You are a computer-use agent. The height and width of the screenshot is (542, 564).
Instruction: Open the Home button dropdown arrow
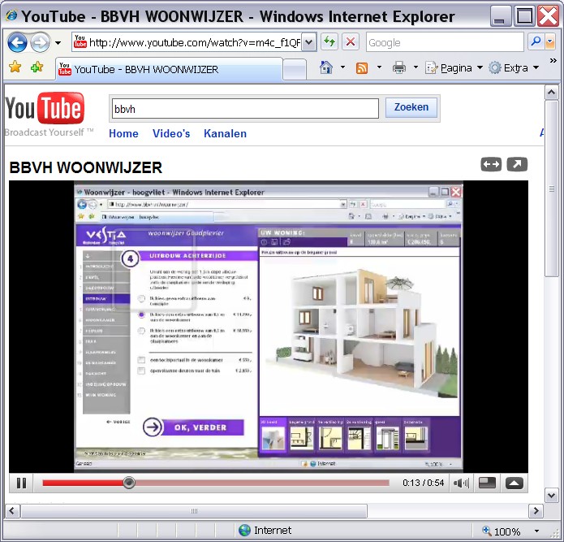(x=342, y=67)
